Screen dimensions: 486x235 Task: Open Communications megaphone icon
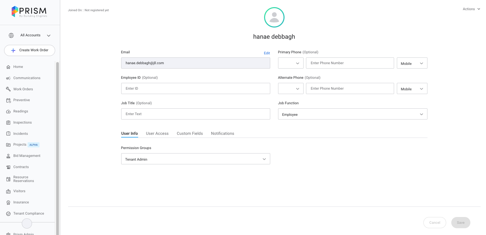click(x=9, y=78)
